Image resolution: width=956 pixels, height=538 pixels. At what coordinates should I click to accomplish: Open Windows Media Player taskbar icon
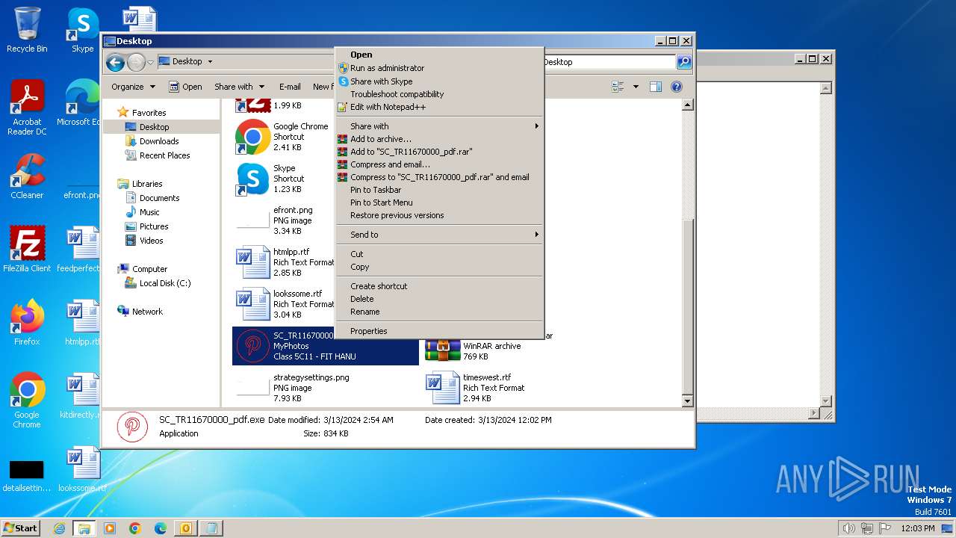click(110, 528)
